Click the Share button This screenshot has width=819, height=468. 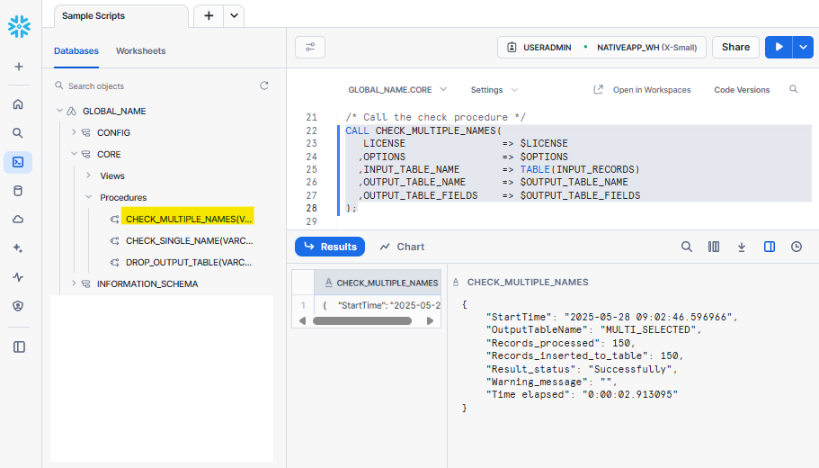(735, 47)
